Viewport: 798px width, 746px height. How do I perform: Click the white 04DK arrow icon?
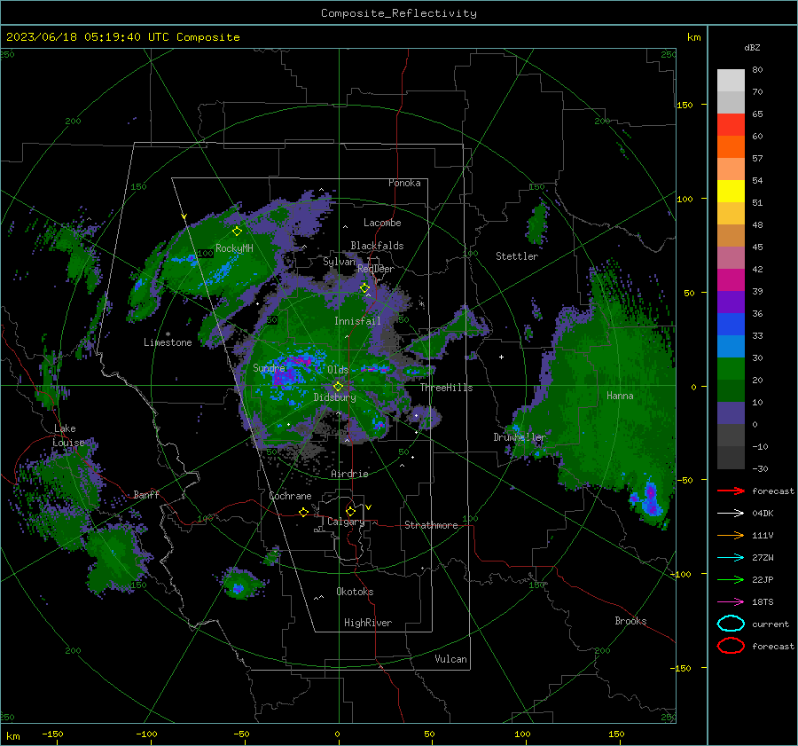[x=731, y=513]
